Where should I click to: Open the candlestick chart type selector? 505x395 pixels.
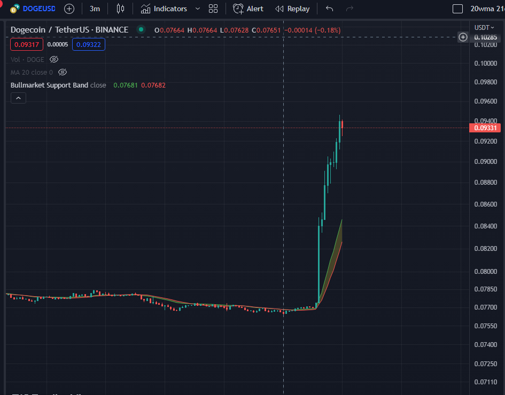(x=120, y=9)
